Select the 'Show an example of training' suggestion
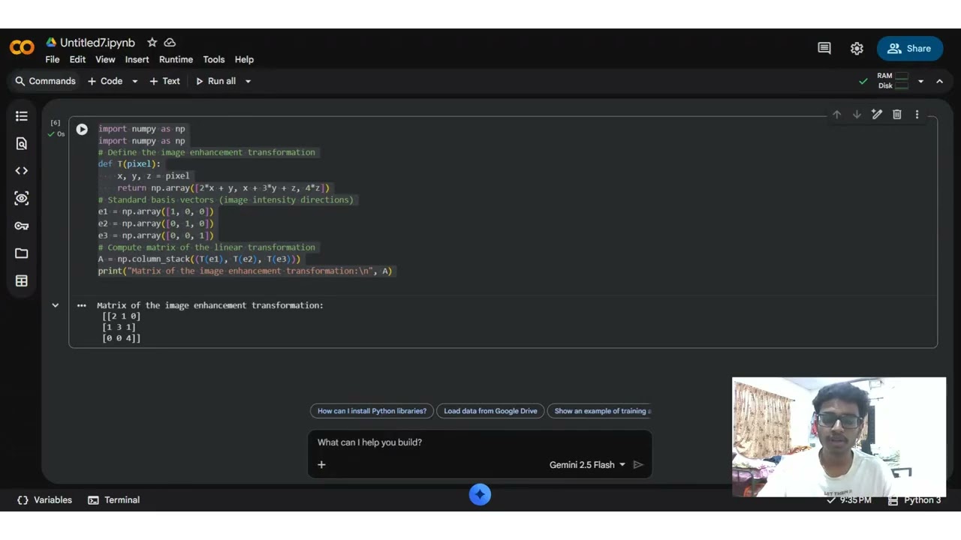 pos(600,411)
